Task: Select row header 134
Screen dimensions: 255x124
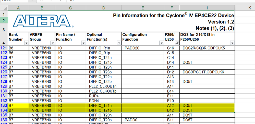Action: (4, 110)
